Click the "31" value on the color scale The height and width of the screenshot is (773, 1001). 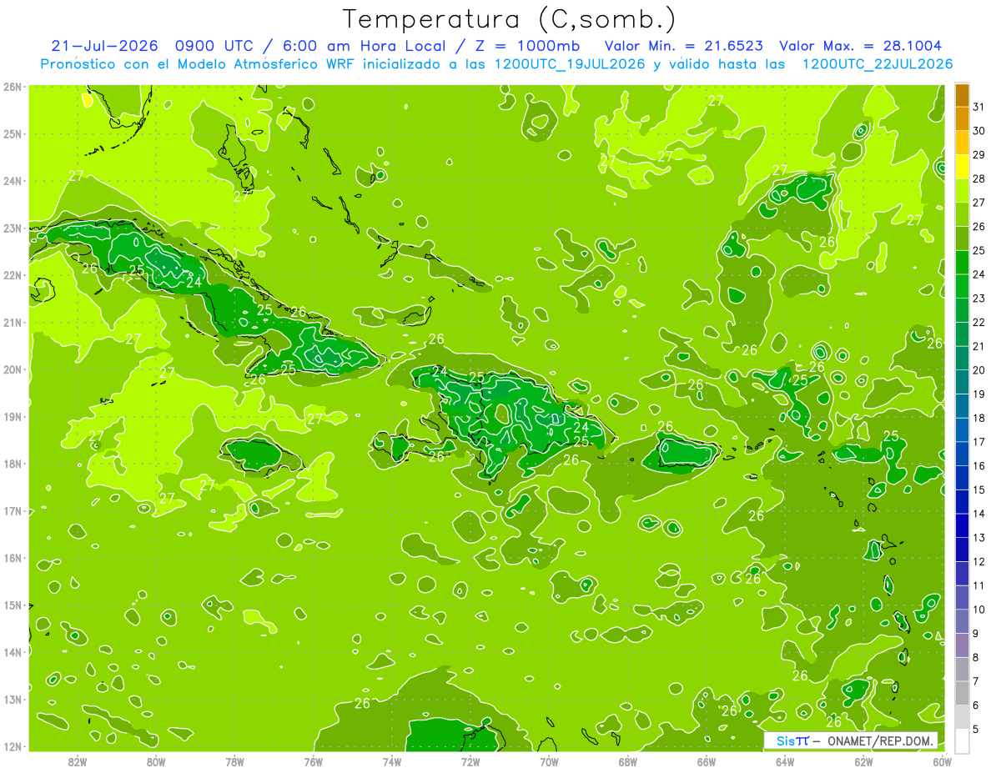point(978,107)
